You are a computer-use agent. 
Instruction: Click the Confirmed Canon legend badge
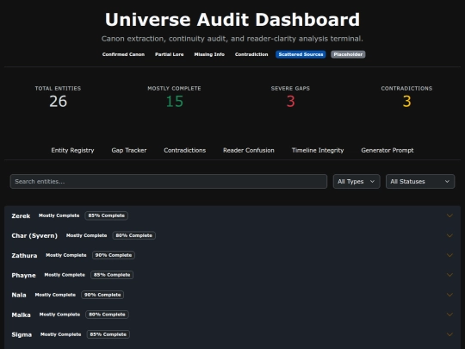point(123,54)
